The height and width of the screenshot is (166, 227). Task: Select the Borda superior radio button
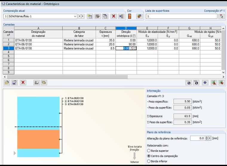[149, 151]
